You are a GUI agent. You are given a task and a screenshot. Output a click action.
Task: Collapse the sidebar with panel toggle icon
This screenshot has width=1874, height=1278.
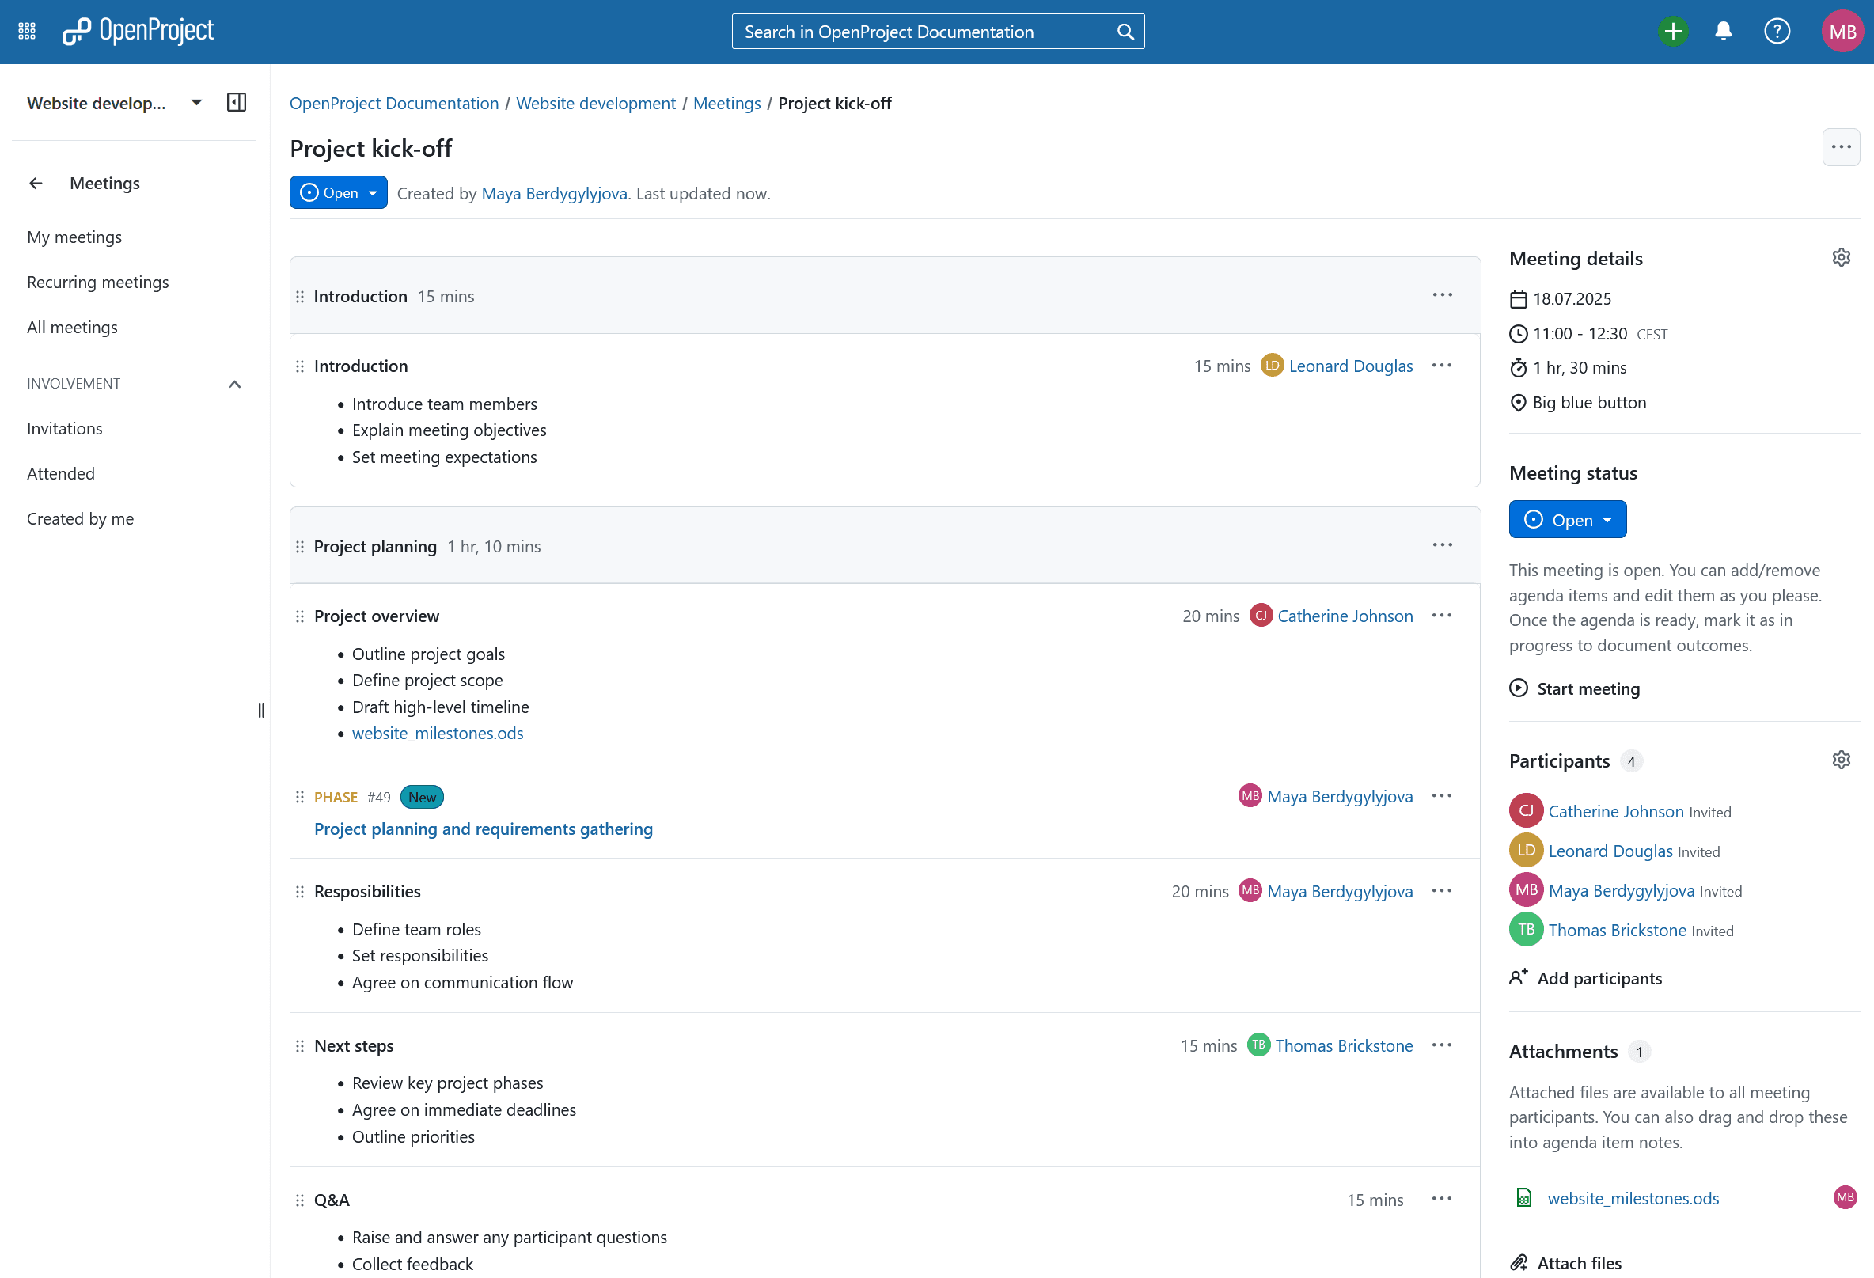237,102
